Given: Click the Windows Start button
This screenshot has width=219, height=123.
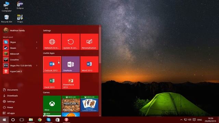Looking at the screenshot, I should pyautogui.click(x=4, y=120).
